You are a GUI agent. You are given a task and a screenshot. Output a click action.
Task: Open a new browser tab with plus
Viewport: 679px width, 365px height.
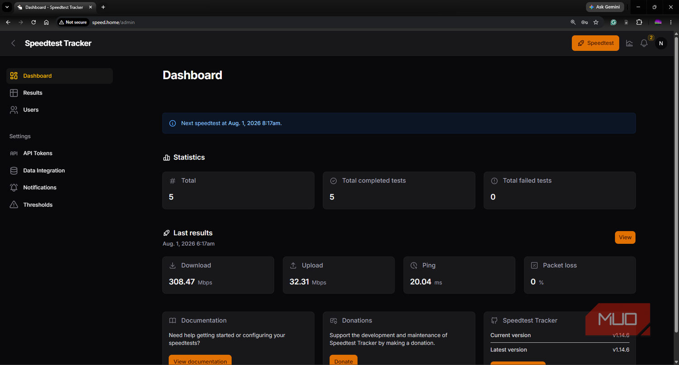103,7
